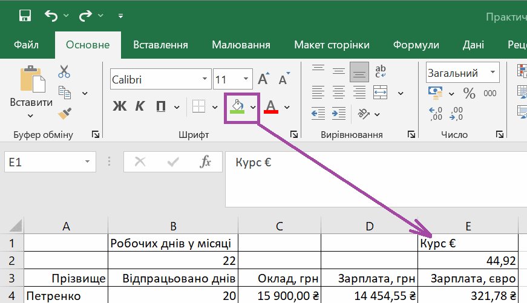Decrease decimal places
This screenshot has width=527, height=303.
[456, 114]
